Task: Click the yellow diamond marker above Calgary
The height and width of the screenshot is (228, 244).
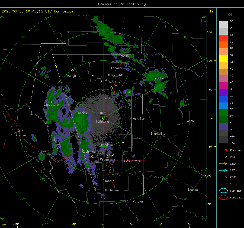Action: [x=107, y=156]
